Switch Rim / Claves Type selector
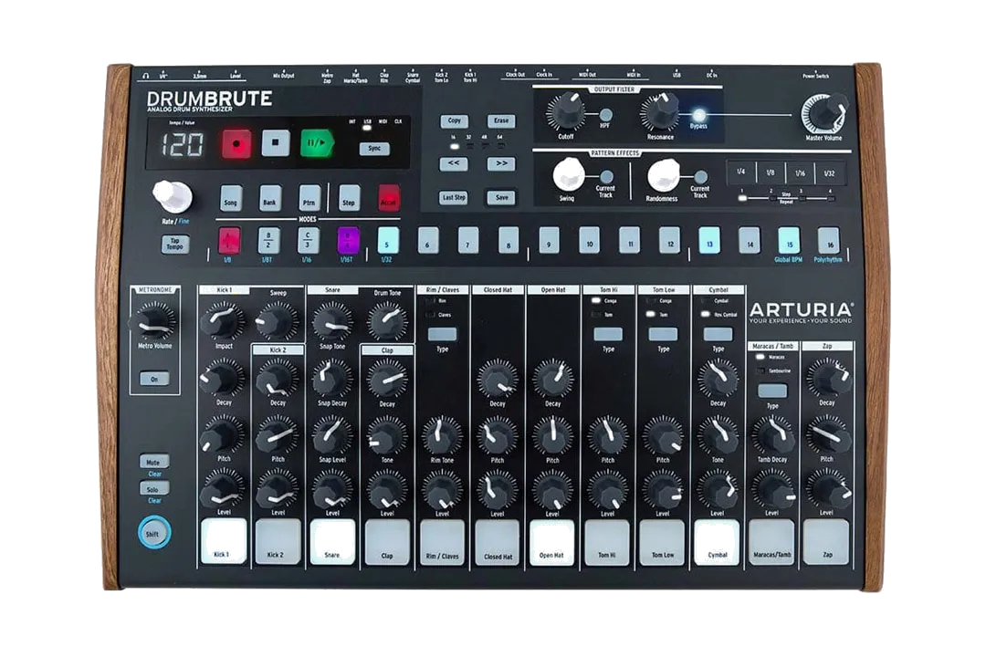Screen dimensions: 986x657 tap(443, 334)
